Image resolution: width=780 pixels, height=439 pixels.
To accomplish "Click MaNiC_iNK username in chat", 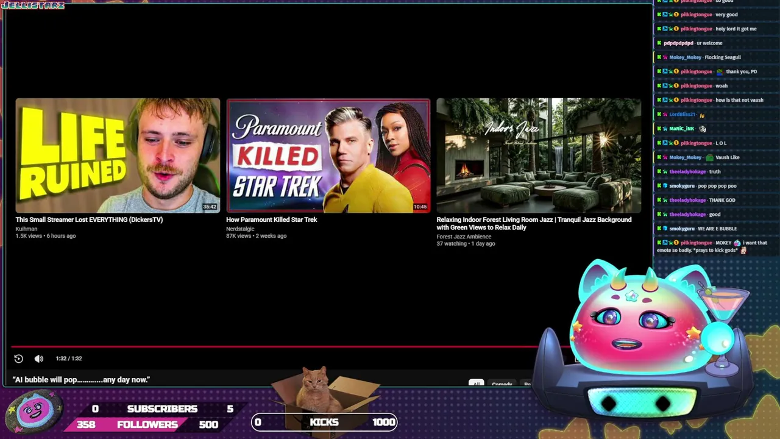I will [x=681, y=129].
